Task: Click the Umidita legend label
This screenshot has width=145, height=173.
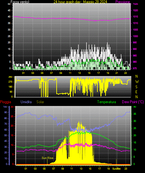Action: [x=26, y=102]
